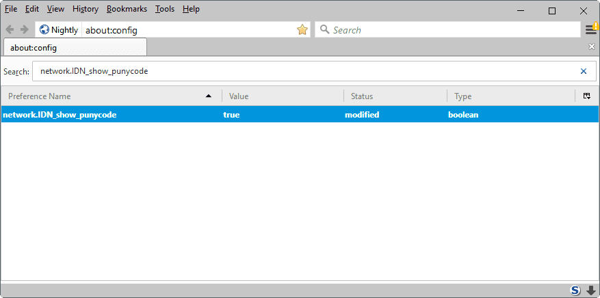Click the modified status cell
Image resolution: width=600 pixels, height=298 pixels.
pyautogui.click(x=362, y=115)
